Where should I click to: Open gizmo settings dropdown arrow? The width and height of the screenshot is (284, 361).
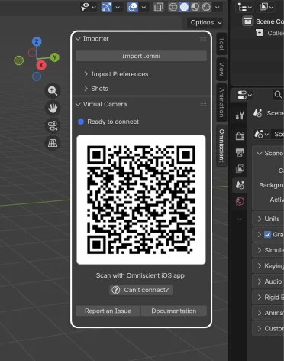[x=118, y=7]
